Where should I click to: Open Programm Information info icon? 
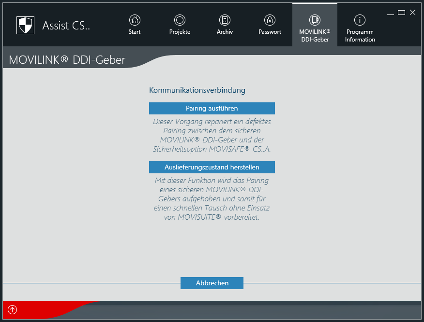click(360, 20)
